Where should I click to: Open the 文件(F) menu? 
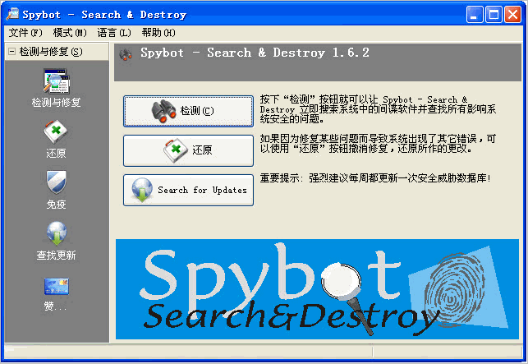25,33
